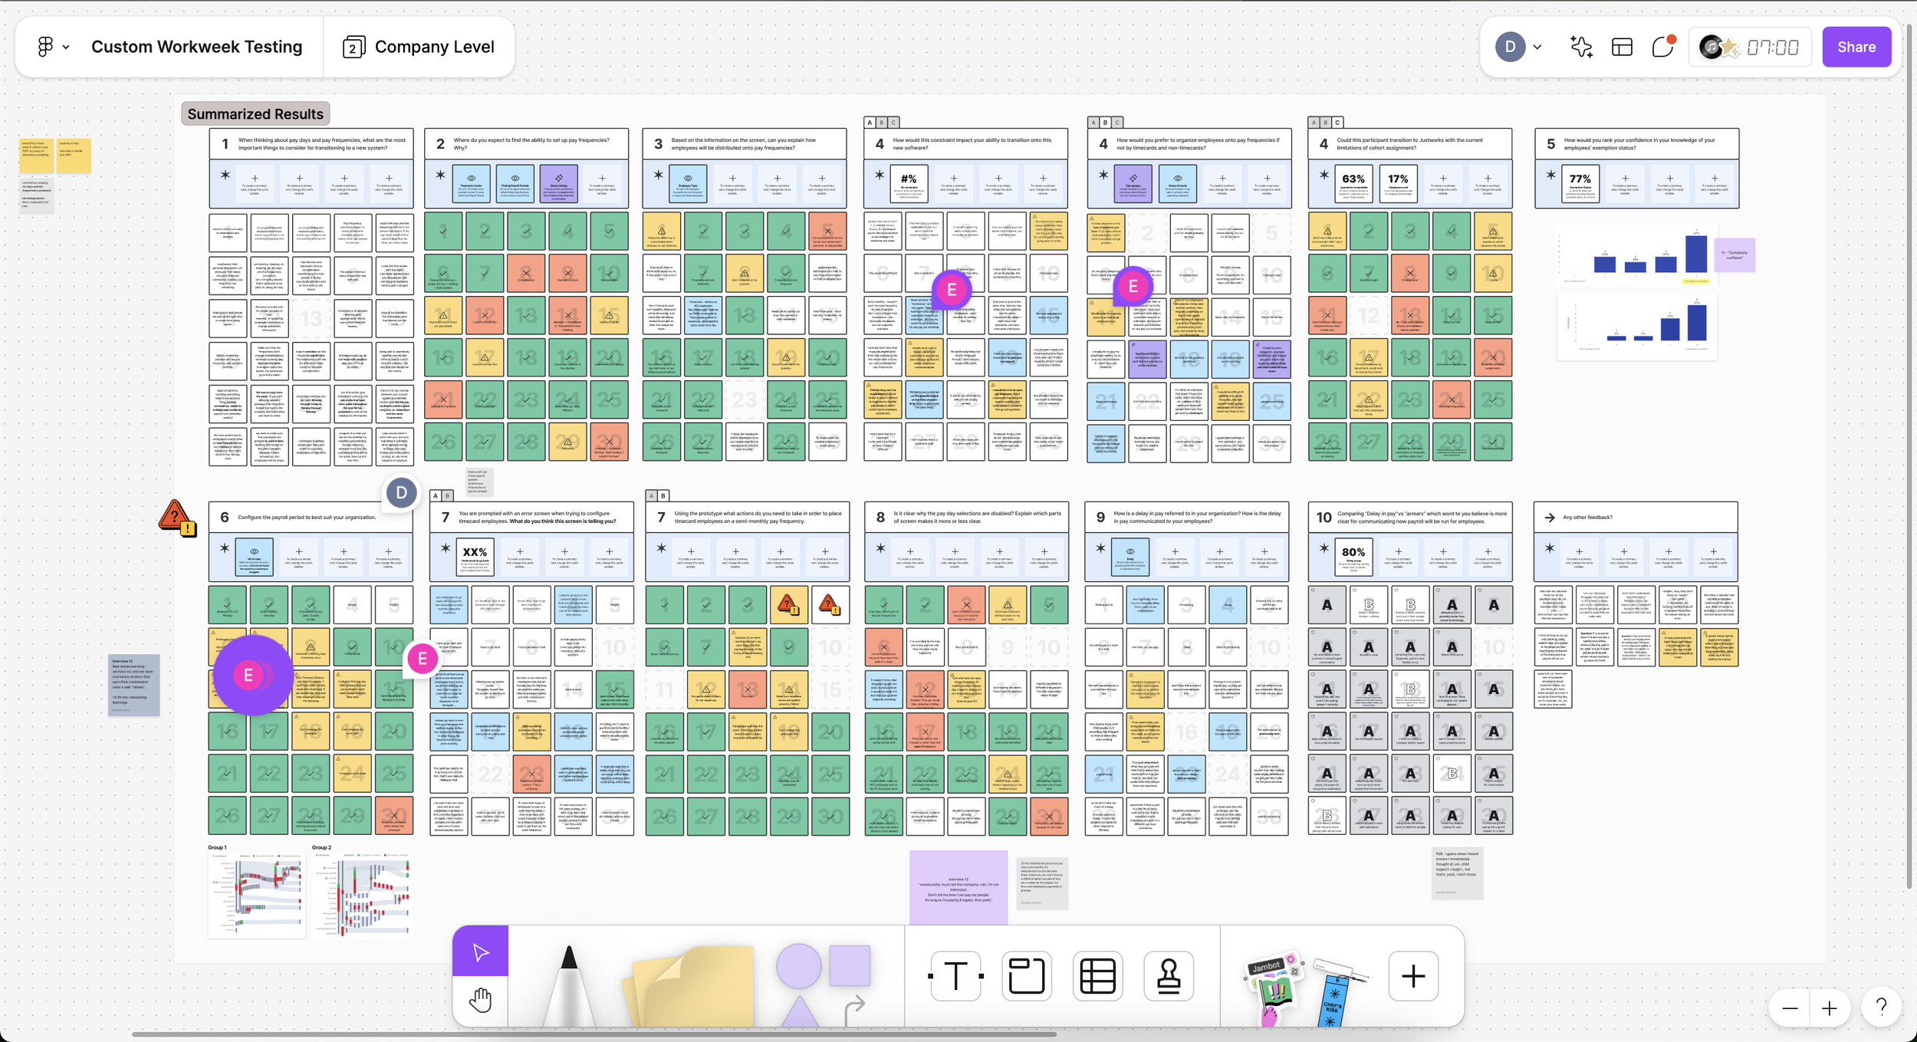
Task: Toggle the timer music record widget
Action: coord(1711,47)
